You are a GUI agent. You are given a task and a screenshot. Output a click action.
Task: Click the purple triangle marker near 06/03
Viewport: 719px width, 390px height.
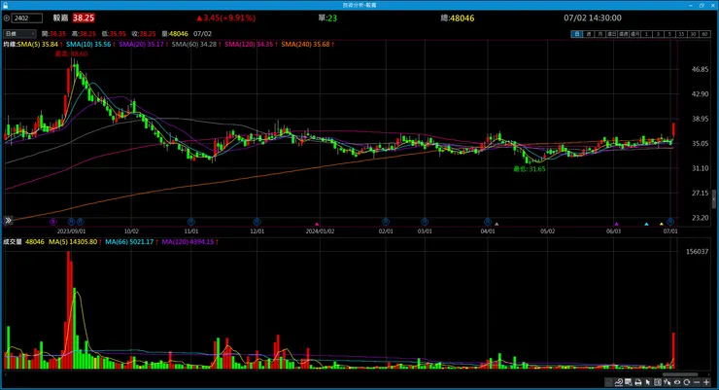pyautogui.click(x=616, y=224)
